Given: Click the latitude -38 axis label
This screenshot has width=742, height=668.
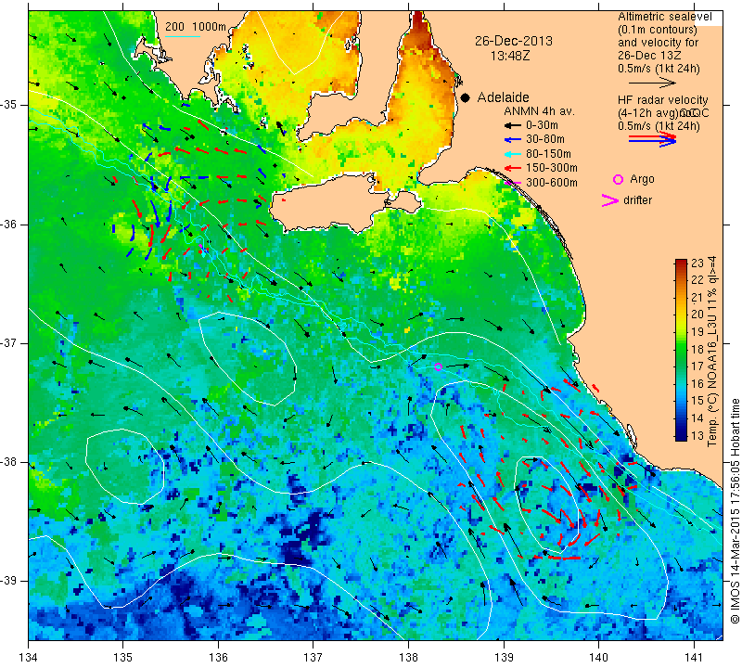Looking at the screenshot, I should point(8,462).
